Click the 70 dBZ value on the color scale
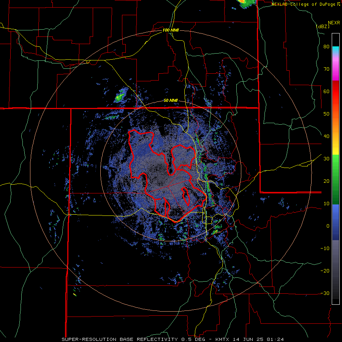The width and height of the screenshot is (342, 342). coord(326,69)
